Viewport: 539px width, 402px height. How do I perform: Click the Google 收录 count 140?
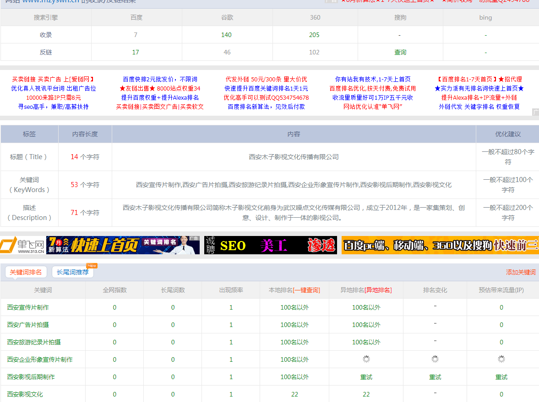[x=226, y=35]
